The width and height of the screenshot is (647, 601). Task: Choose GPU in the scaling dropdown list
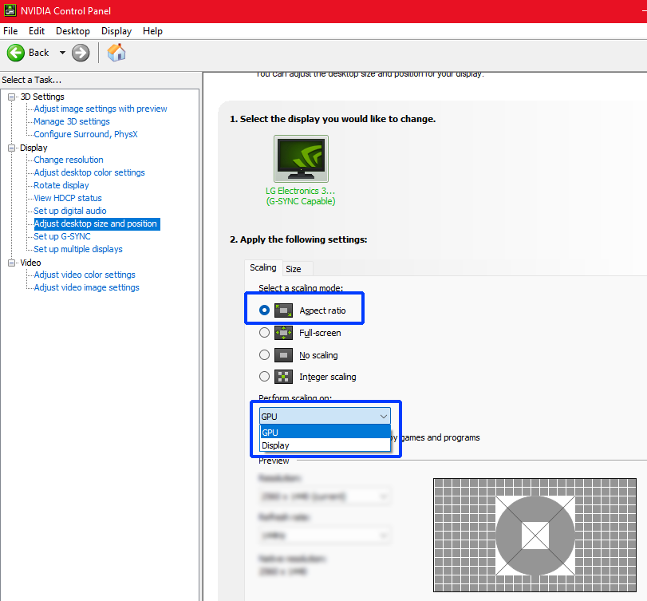tap(325, 432)
